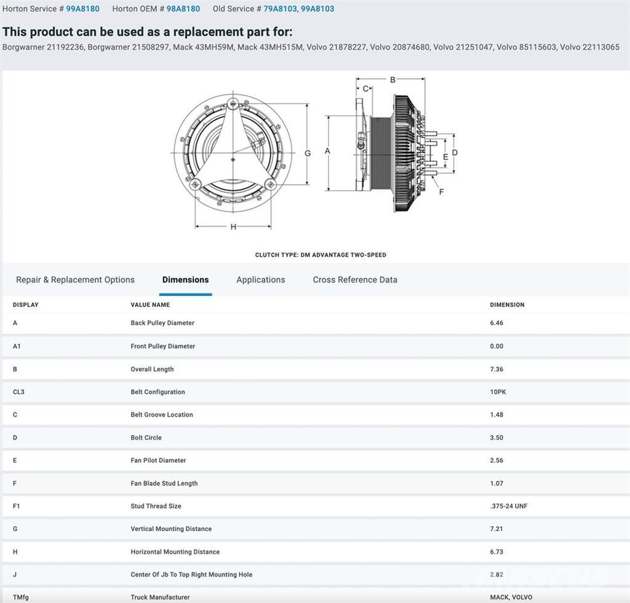This screenshot has height=603, width=630.
Task: Follow the Old Service 79A8103 link
Action: 280,9
